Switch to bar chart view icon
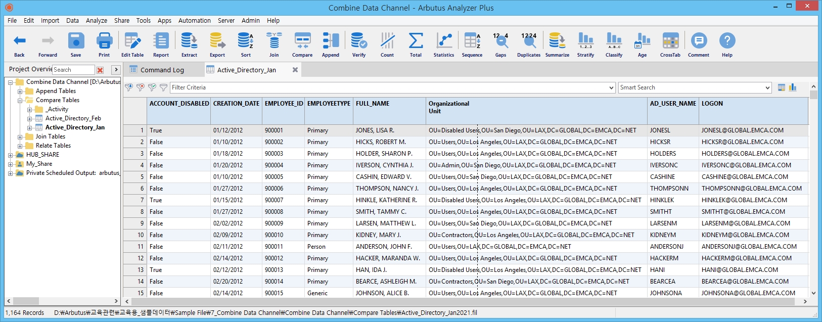This screenshot has width=822, height=322. pyautogui.click(x=793, y=87)
